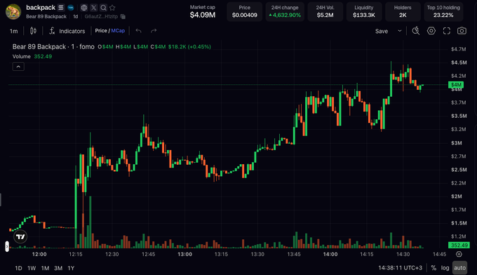Viewport: 477px width, 275px height.
Task: Open the time axis settings target icon
Action: (x=459, y=254)
